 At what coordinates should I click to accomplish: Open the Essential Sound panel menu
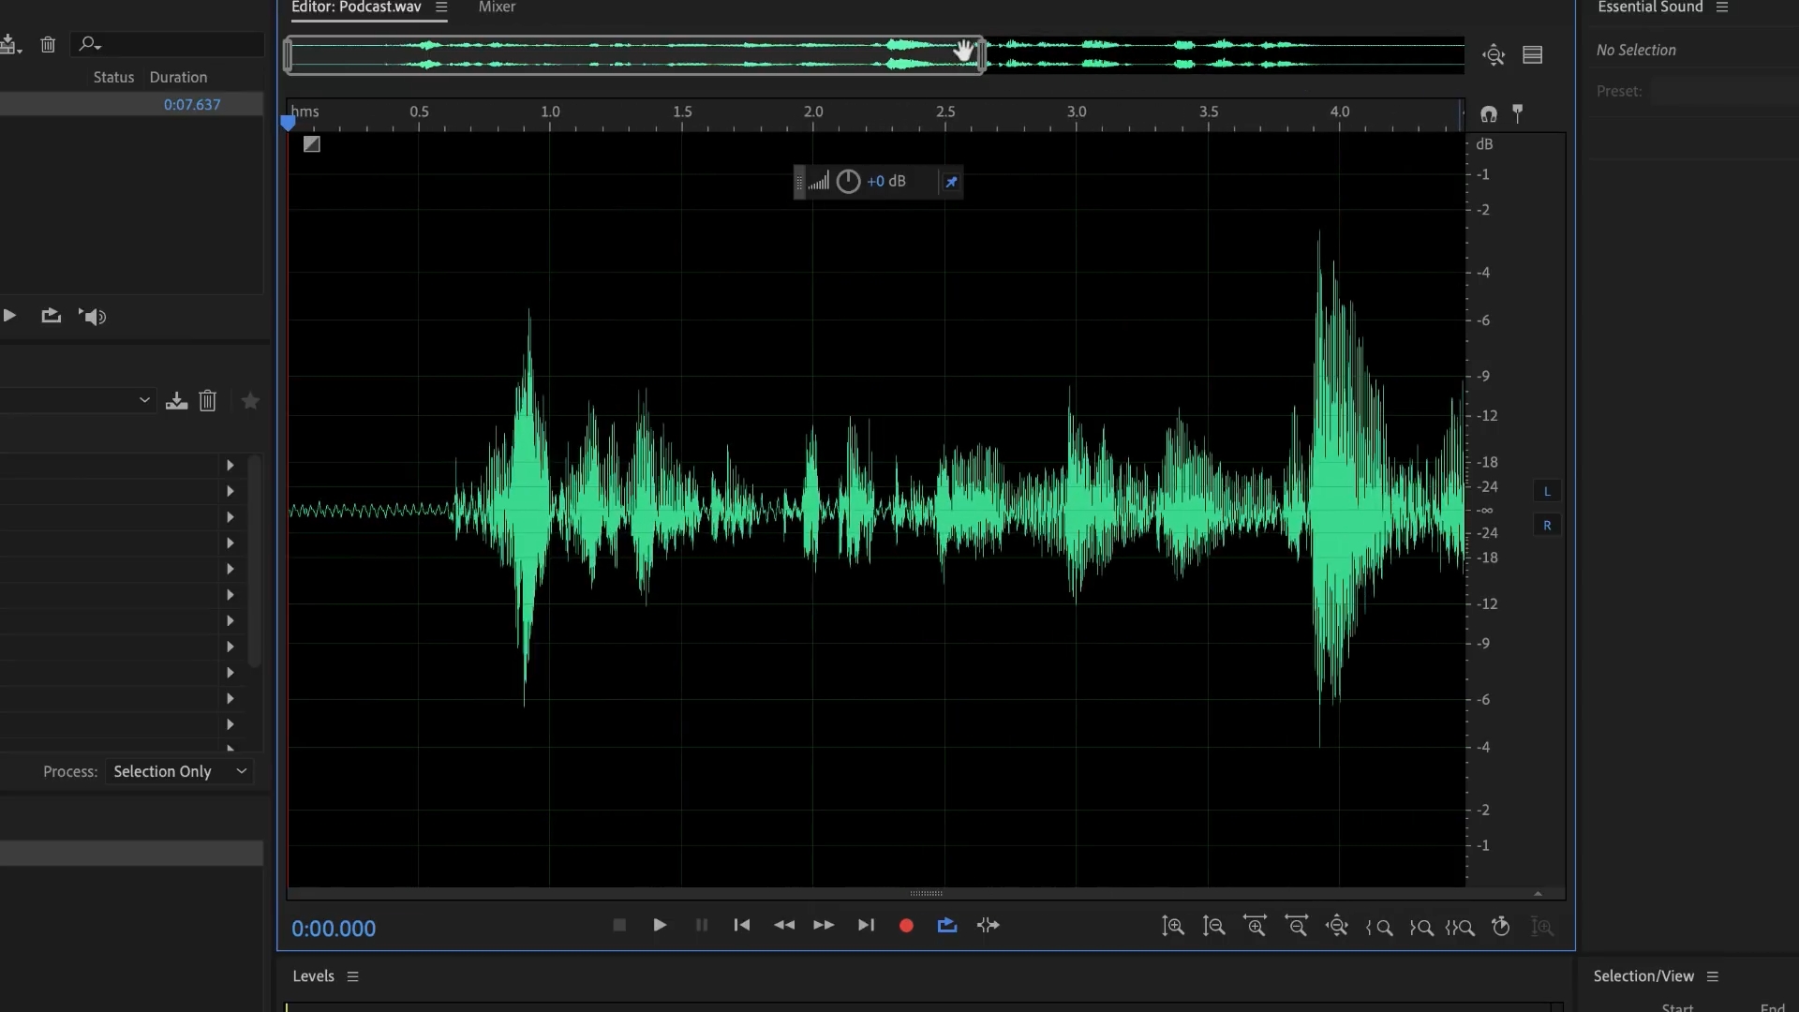pyautogui.click(x=1722, y=7)
